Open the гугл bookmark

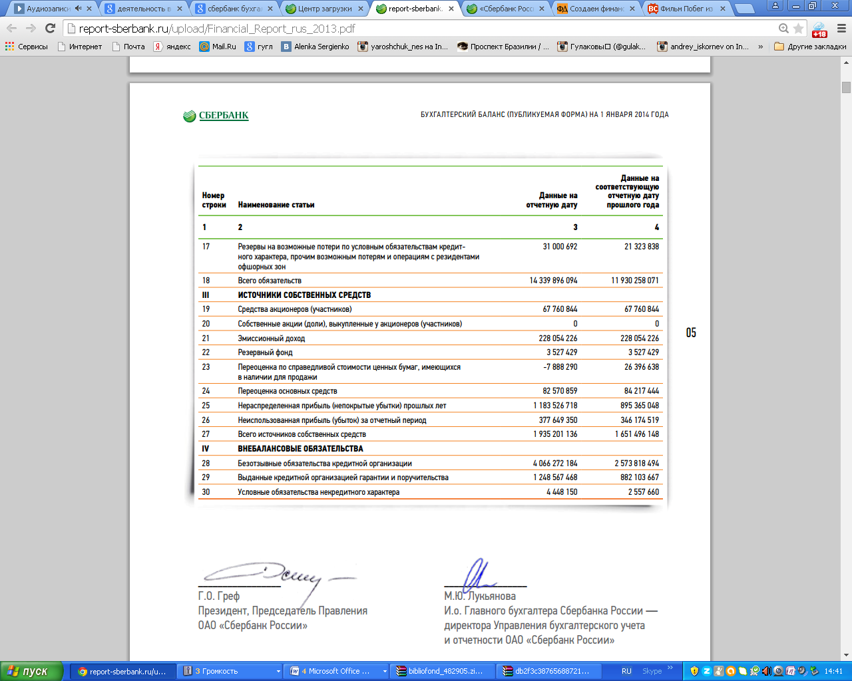tap(259, 47)
